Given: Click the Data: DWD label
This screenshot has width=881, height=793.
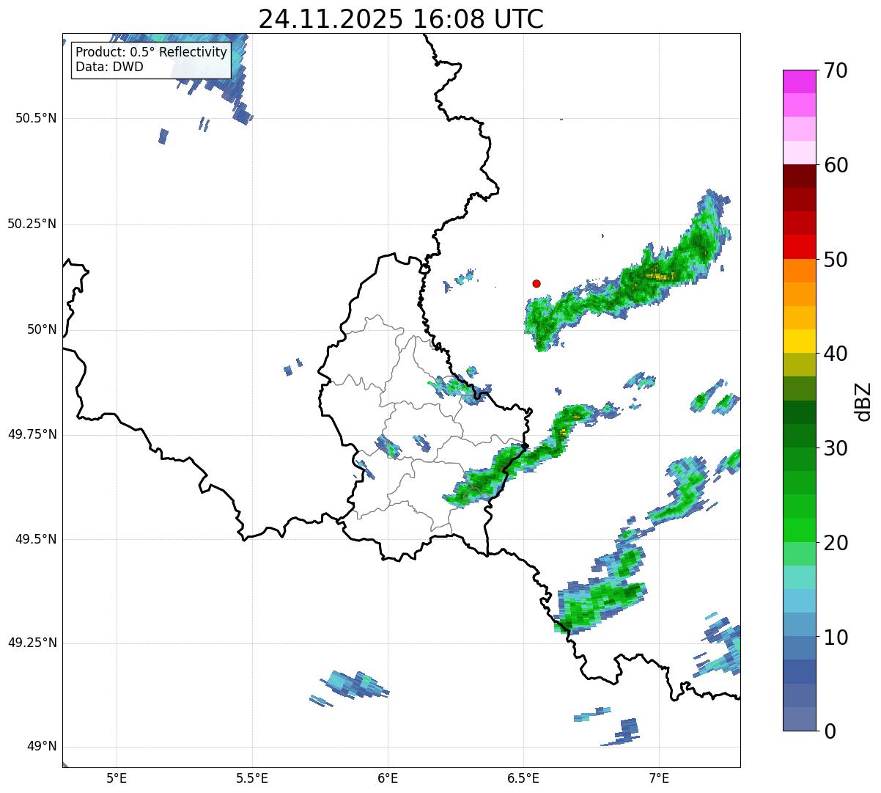Looking at the screenshot, I should [109, 67].
